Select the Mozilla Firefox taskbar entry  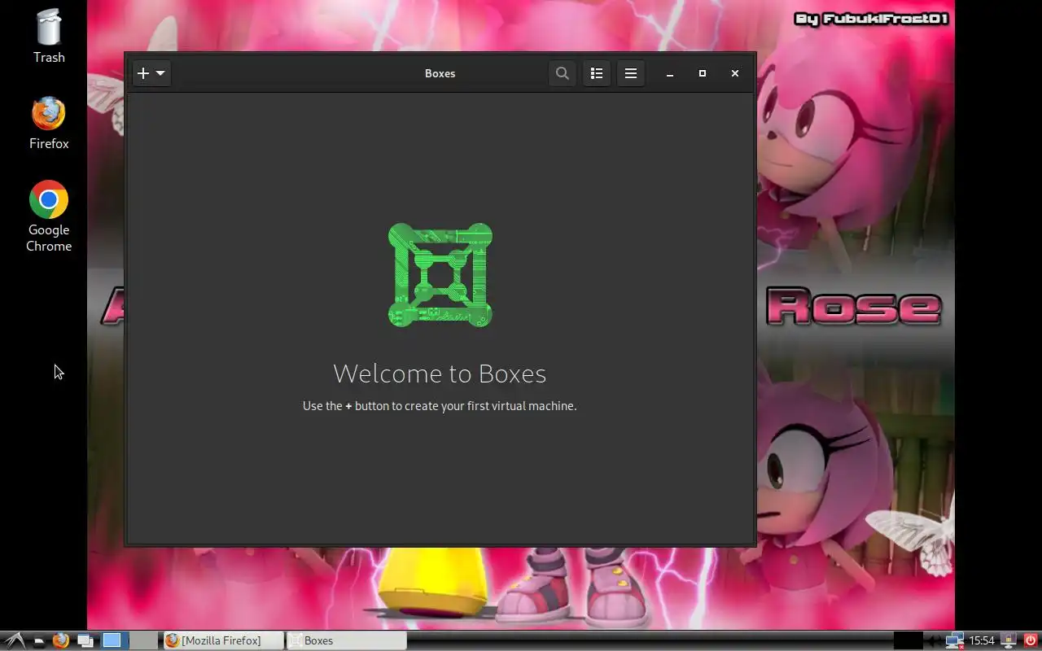pyautogui.click(x=223, y=640)
